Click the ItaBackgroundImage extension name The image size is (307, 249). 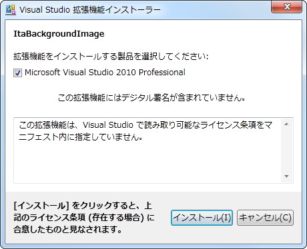59,34
